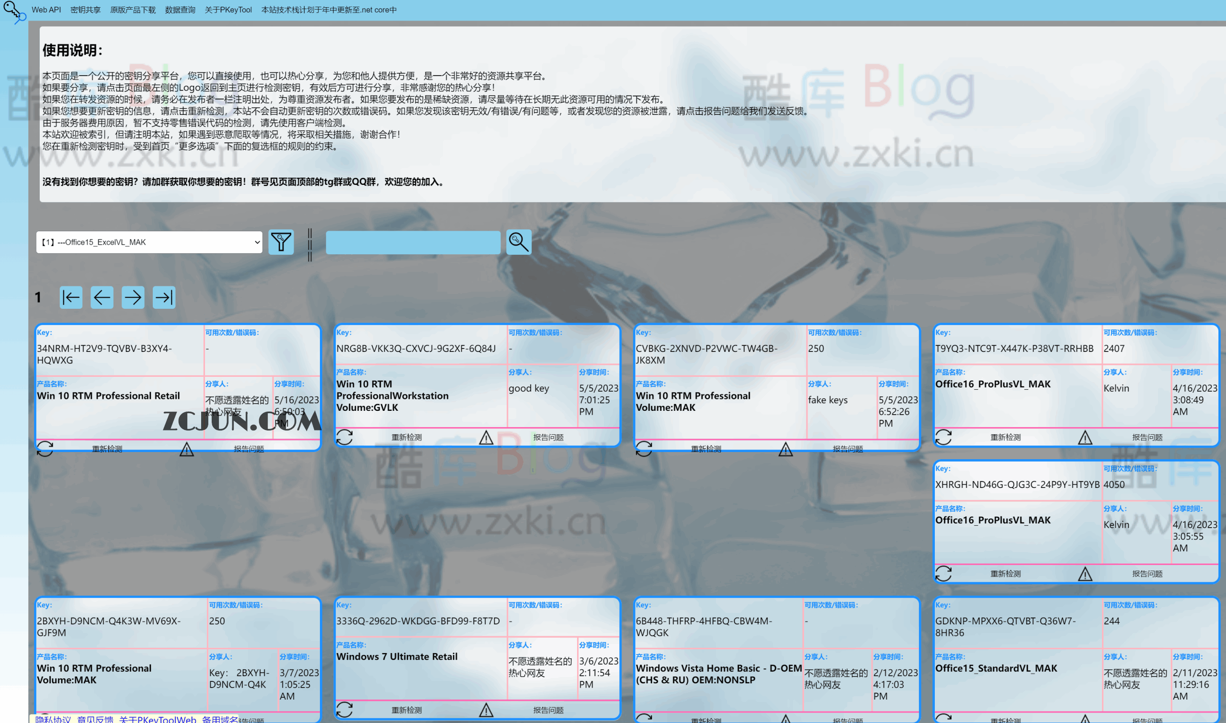Image resolution: width=1226 pixels, height=723 pixels.
Task: Click 重新检测 on the XHRGH-ND46G card
Action: (x=1006, y=574)
